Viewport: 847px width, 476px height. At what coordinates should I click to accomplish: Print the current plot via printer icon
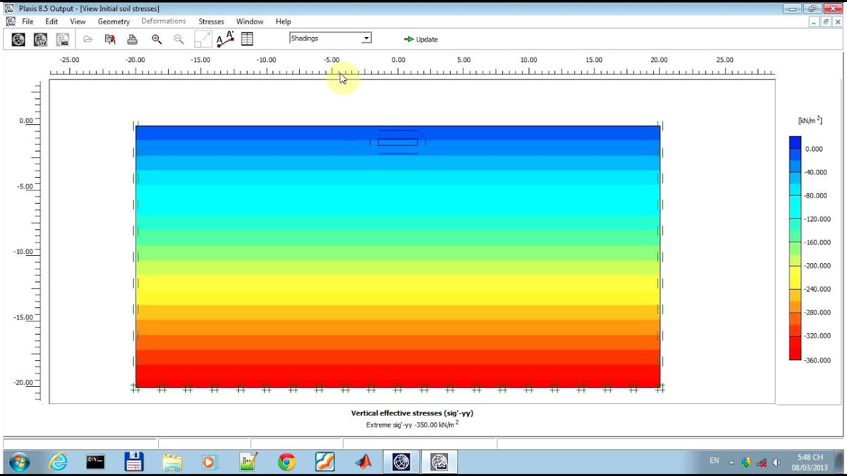(132, 40)
